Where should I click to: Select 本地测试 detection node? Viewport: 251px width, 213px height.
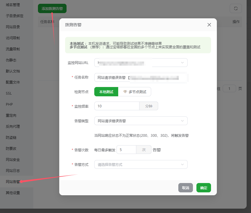click(x=106, y=92)
